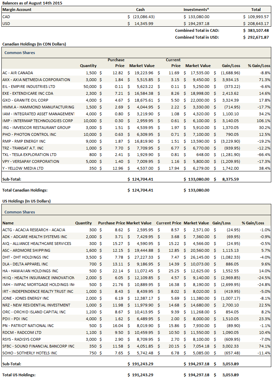Screen dimensions: 274x379
Task: Click the US Holdings Common Shares heading
Action: pos(19,212)
